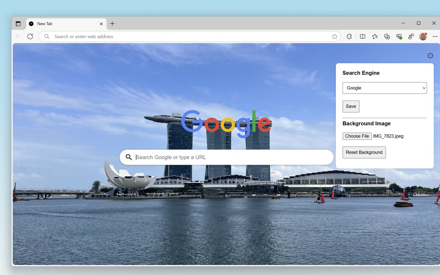Click the Search Engine heading
Image resolution: width=440 pixels, height=275 pixels.
[361, 73]
